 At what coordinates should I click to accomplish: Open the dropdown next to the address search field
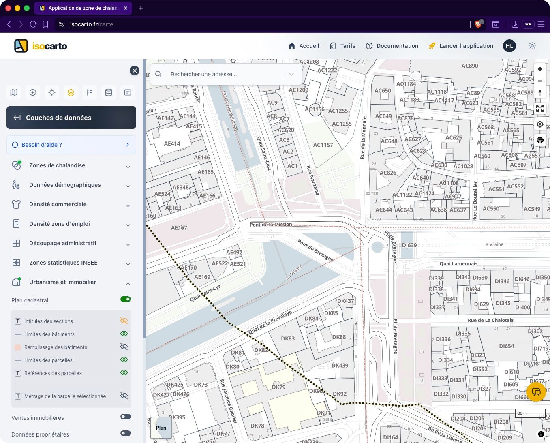(291, 74)
